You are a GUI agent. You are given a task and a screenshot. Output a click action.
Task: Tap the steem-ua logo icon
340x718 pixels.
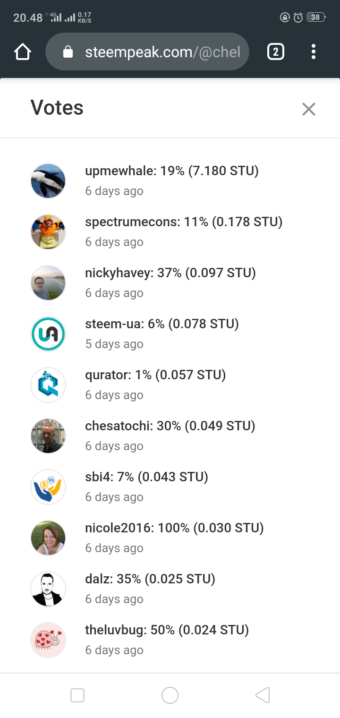tap(48, 334)
